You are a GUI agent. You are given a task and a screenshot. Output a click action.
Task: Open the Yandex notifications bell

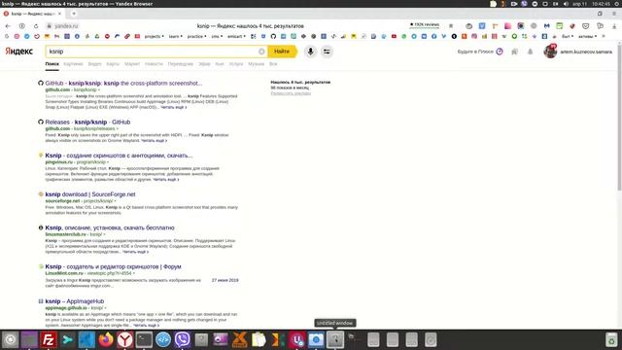point(530,52)
